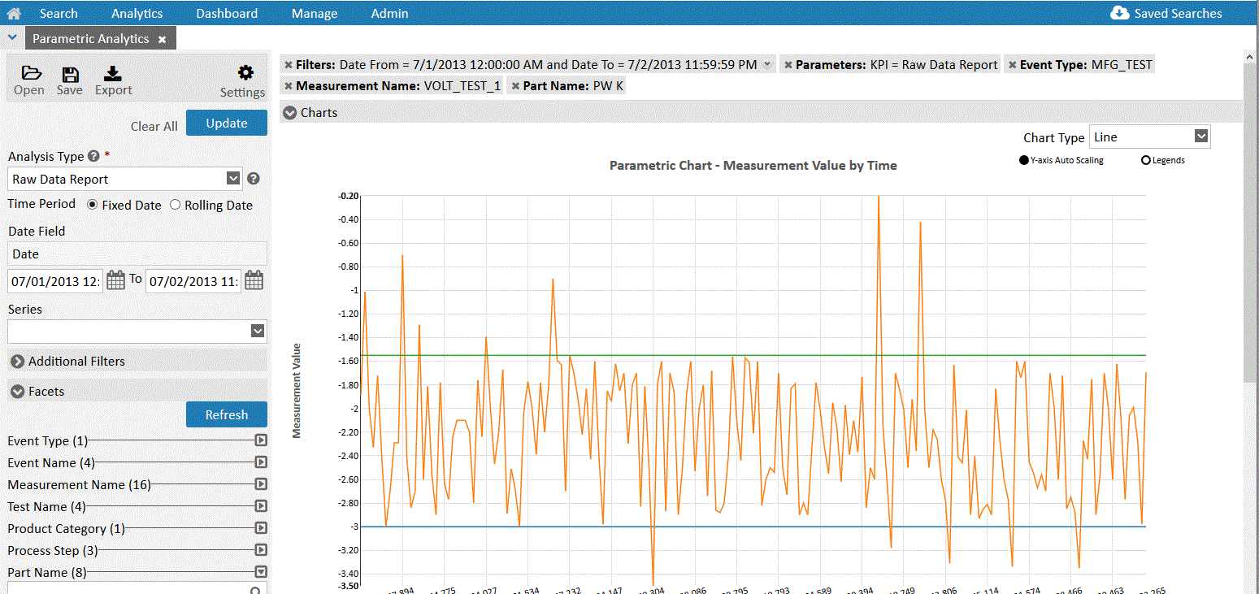
Task: Remove the Measurement Name VOLT_TEST_1 chip
Action: click(288, 85)
